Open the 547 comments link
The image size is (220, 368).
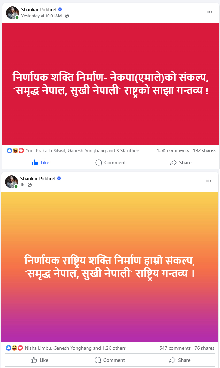(175, 348)
